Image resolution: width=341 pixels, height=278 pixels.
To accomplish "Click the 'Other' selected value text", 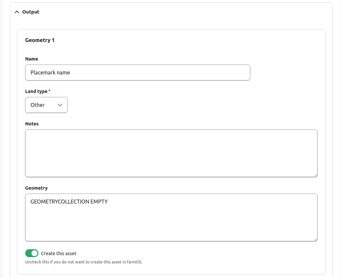I will point(37,105).
